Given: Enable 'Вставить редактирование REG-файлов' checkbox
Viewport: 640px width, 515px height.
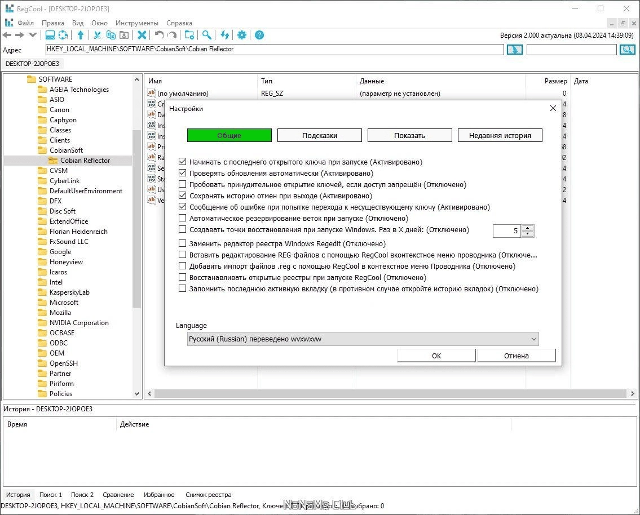Looking at the screenshot, I should tap(183, 255).
